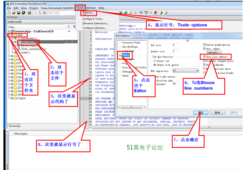Click the App folder icon

(15, 35)
